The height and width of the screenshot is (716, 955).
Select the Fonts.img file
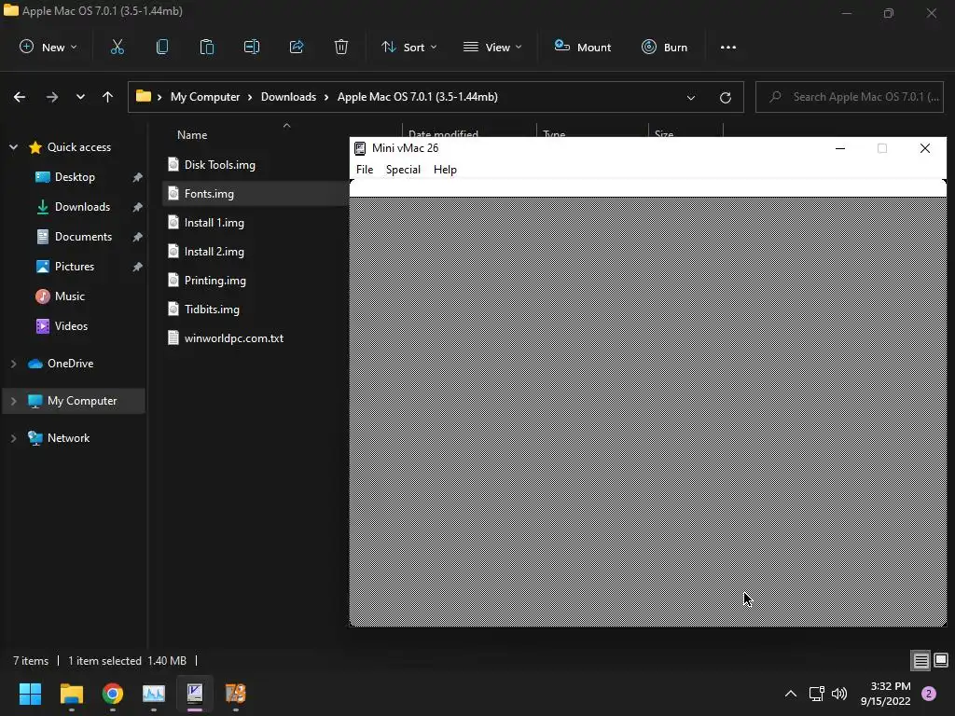(209, 194)
